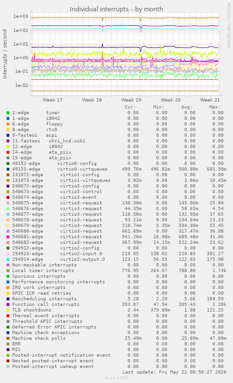Image resolution: width=233 pixels, height=383 pixels.
Task: Click the Avg column header
Action: [187, 107]
